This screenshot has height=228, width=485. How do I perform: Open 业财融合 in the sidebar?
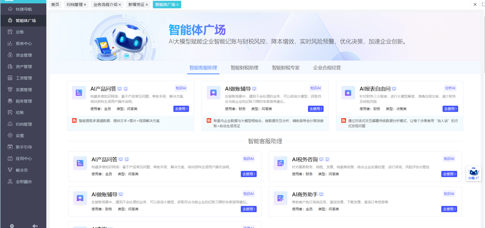point(23,182)
